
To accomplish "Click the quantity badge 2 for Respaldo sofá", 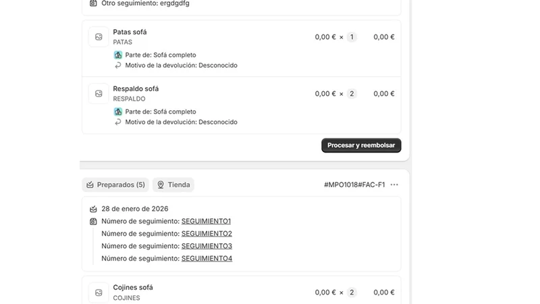I will point(352,94).
